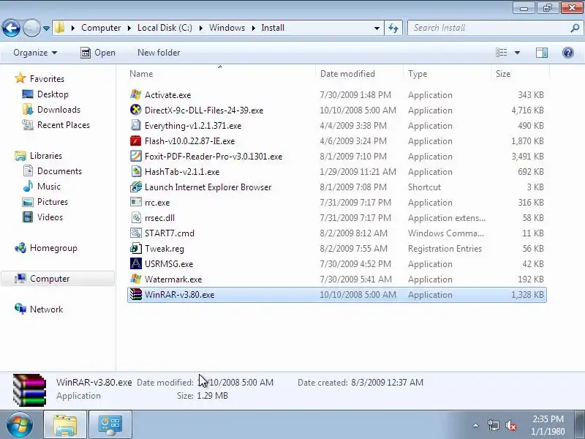Toggle the preview pane button

[542, 53]
